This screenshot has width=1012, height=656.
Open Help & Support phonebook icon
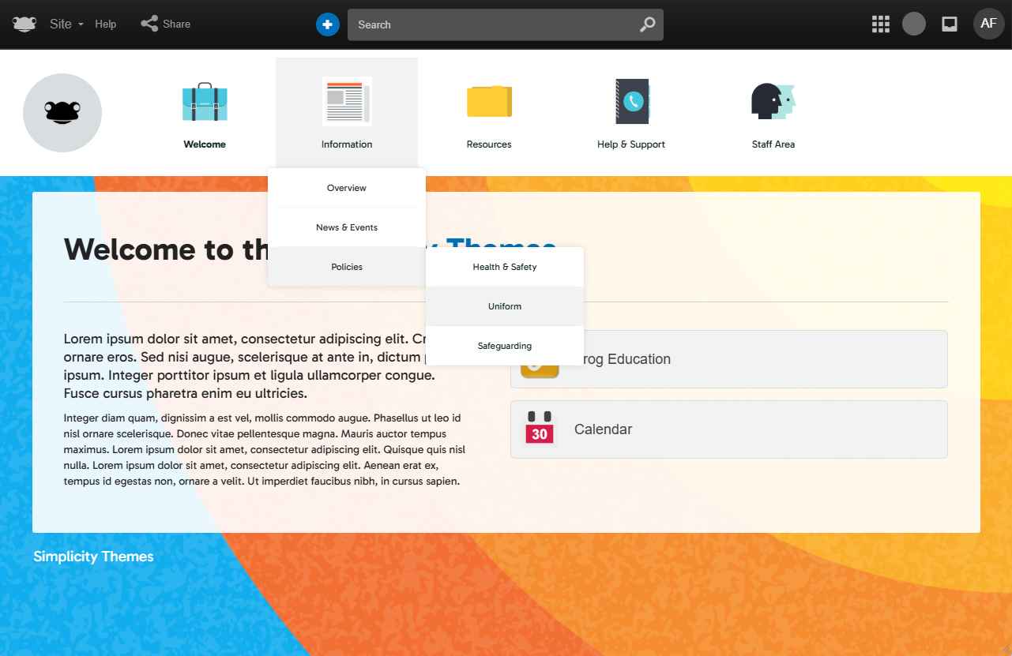(x=631, y=102)
